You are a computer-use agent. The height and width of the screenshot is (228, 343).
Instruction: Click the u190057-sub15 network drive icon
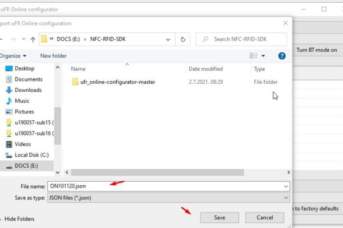pyautogui.click(x=9, y=123)
